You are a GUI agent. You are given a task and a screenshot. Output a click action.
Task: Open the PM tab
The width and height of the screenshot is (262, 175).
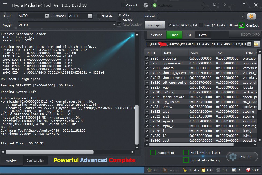[x=189, y=35]
